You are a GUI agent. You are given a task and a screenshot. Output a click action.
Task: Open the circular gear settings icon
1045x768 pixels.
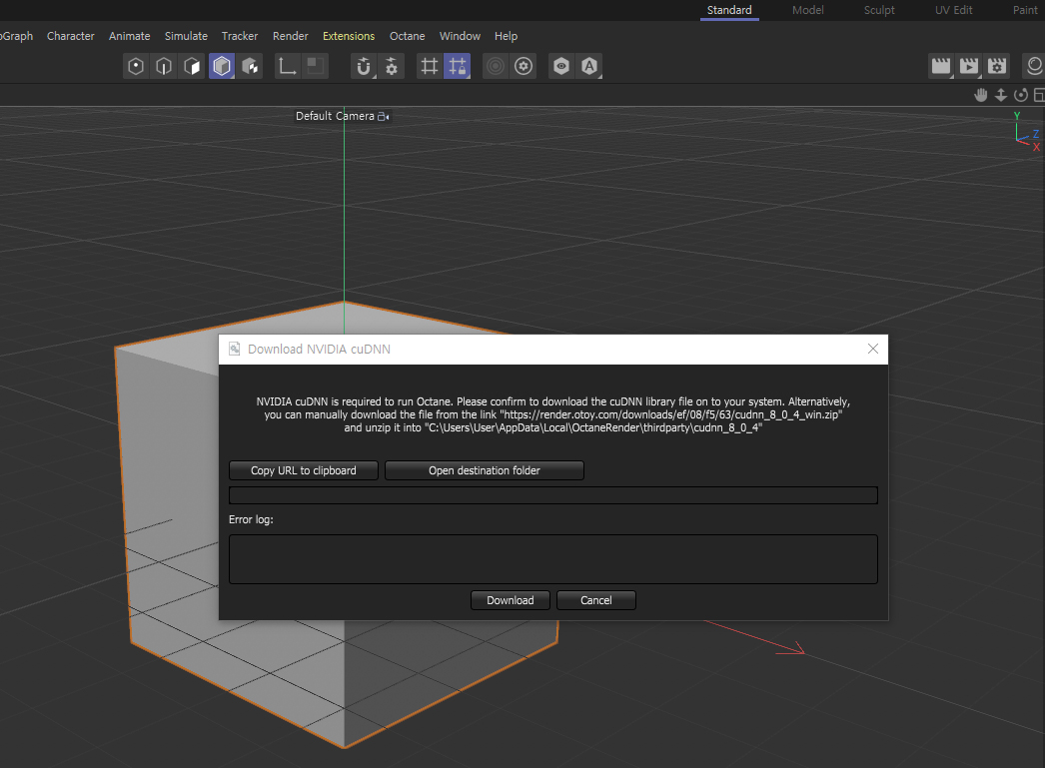tap(523, 66)
